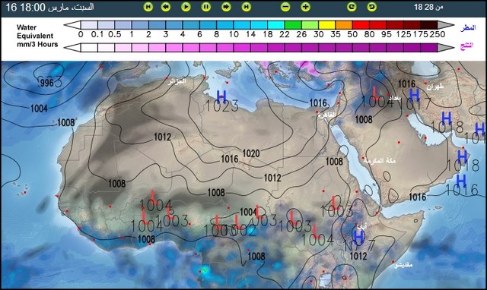The height and width of the screenshot is (290, 487).
Task: Select the المطر rain legend label
Action: pyautogui.click(x=468, y=27)
